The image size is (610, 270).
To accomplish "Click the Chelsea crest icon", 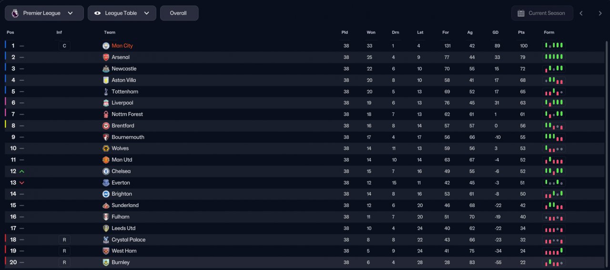I will point(106,171).
